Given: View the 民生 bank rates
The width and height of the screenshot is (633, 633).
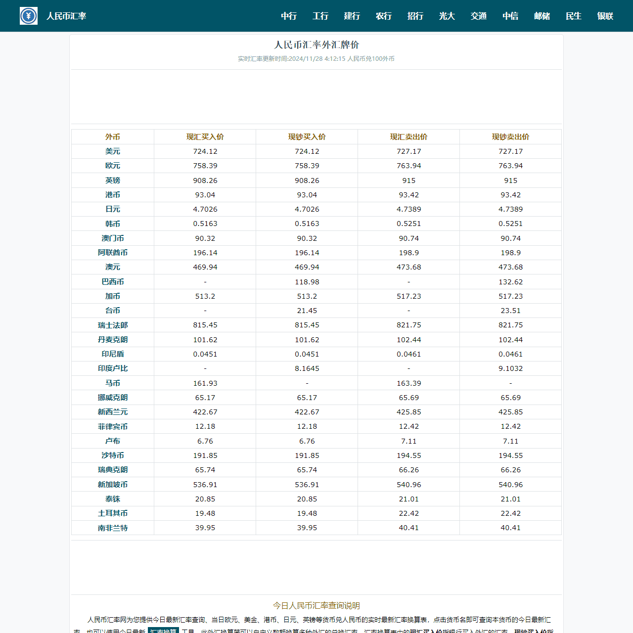Looking at the screenshot, I should [x=574, y=16].
